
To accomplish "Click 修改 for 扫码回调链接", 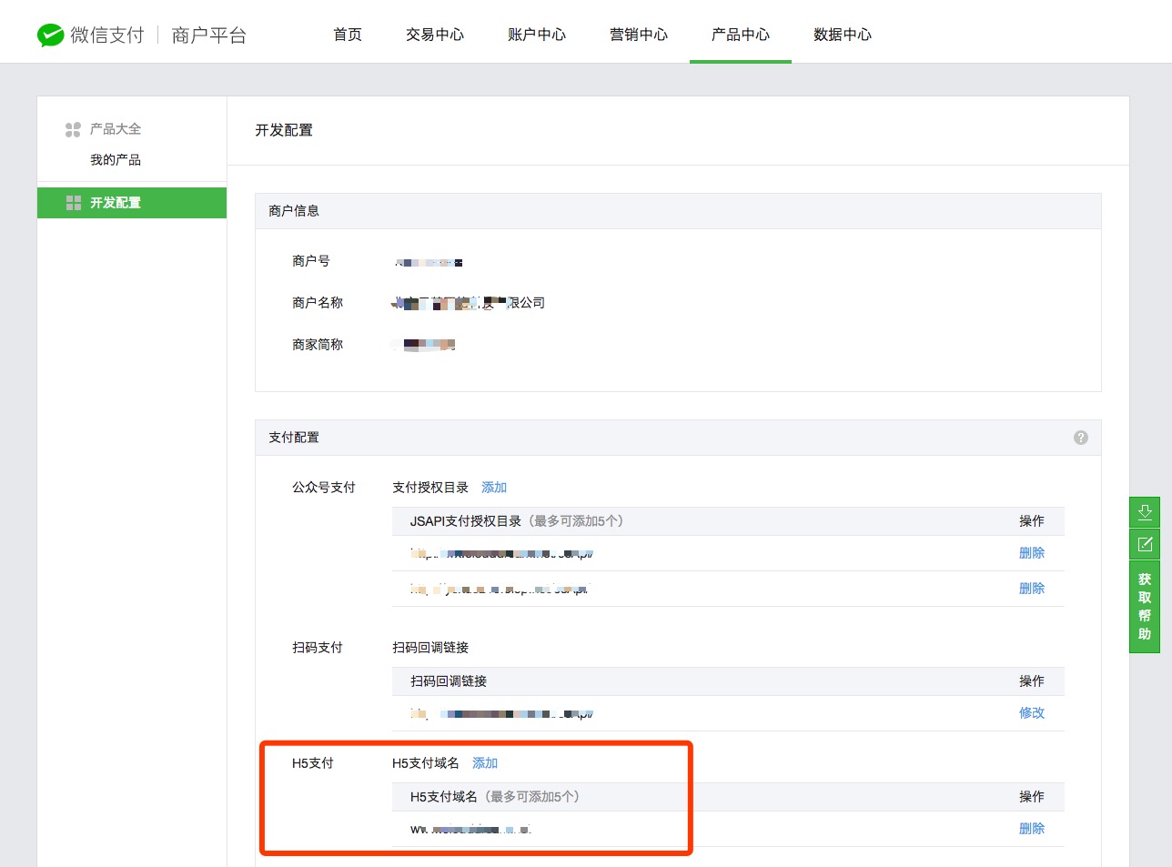I will tap(1032, 713).
